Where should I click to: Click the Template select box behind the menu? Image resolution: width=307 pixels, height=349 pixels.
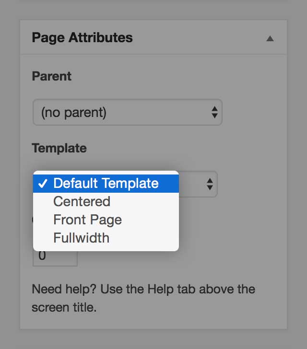pos(198,184)
